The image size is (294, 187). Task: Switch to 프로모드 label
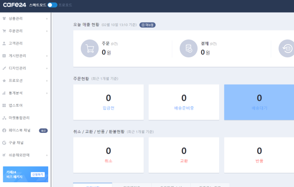pos(65,5)
